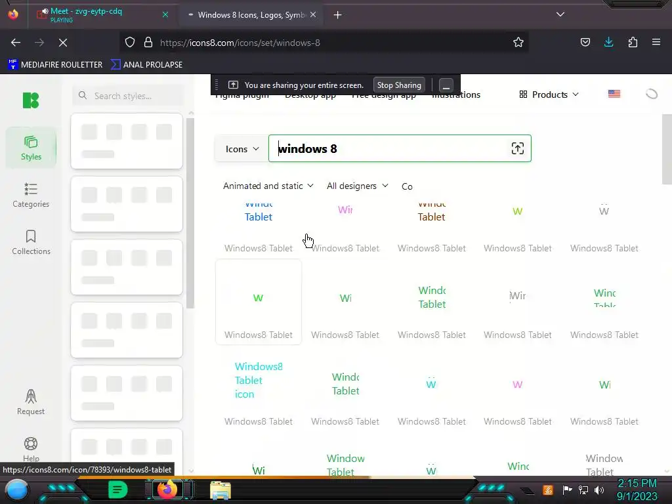Expand the Icons type dropdown
672x504 pixels.
(x=241, y=149)
